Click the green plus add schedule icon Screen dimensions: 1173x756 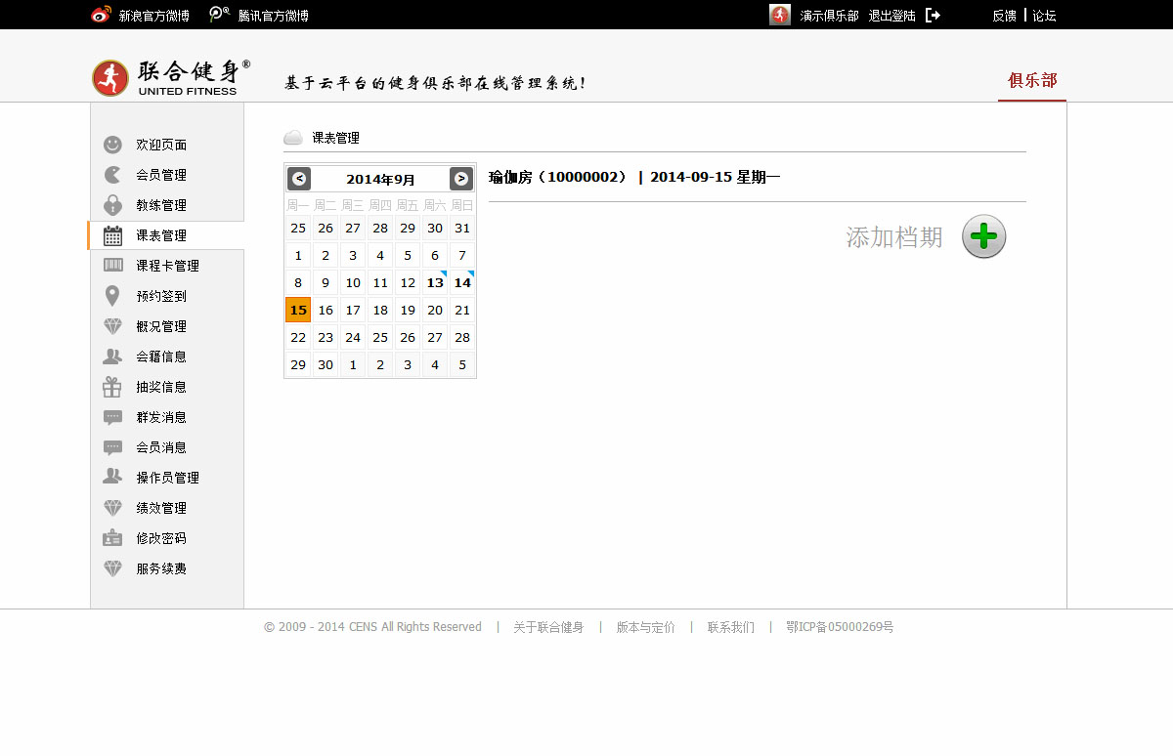coord(983,237)
